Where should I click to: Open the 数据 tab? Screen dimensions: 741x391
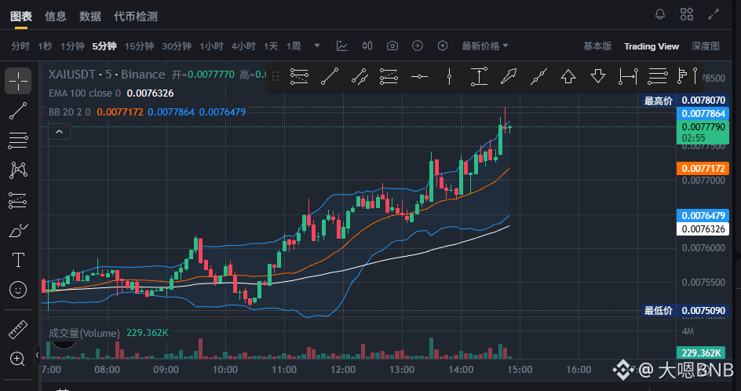(90, 16)
